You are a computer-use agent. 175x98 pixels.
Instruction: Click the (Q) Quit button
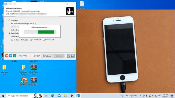[71, 56]
